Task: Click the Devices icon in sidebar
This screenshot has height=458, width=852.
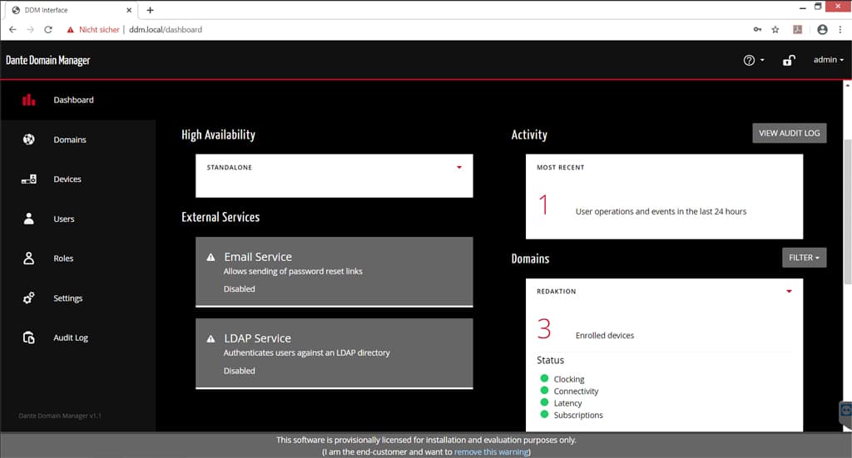Action: click(29, 179)
